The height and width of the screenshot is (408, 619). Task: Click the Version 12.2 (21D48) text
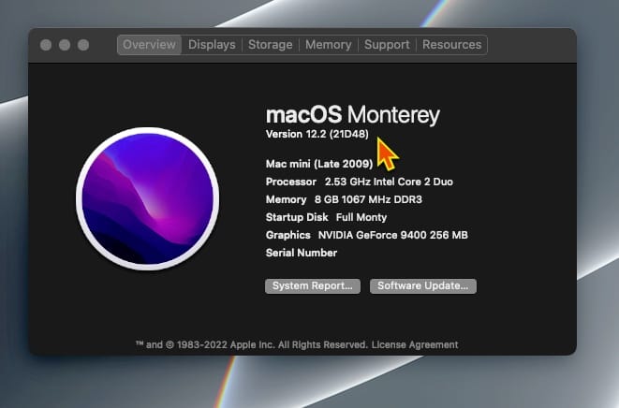coord(317,134)
